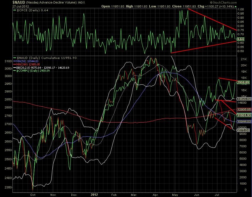Click the 19K tick on the right axis
Screen dimensions: 252x197
coord(244,72)
